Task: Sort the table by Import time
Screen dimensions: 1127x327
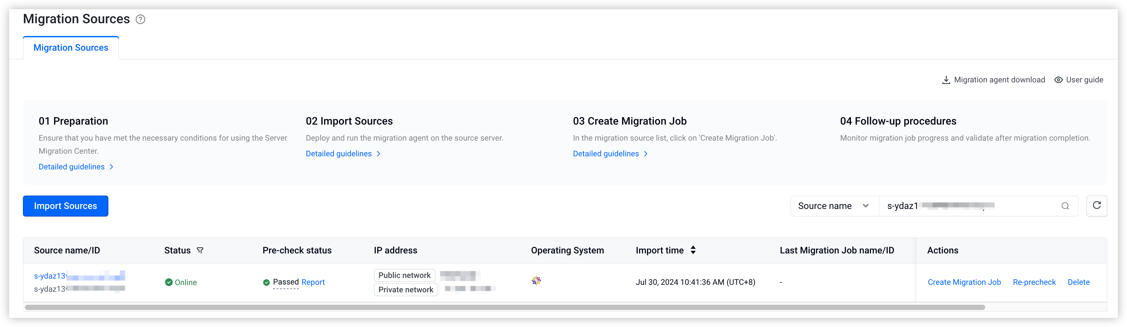Action: 693,250
